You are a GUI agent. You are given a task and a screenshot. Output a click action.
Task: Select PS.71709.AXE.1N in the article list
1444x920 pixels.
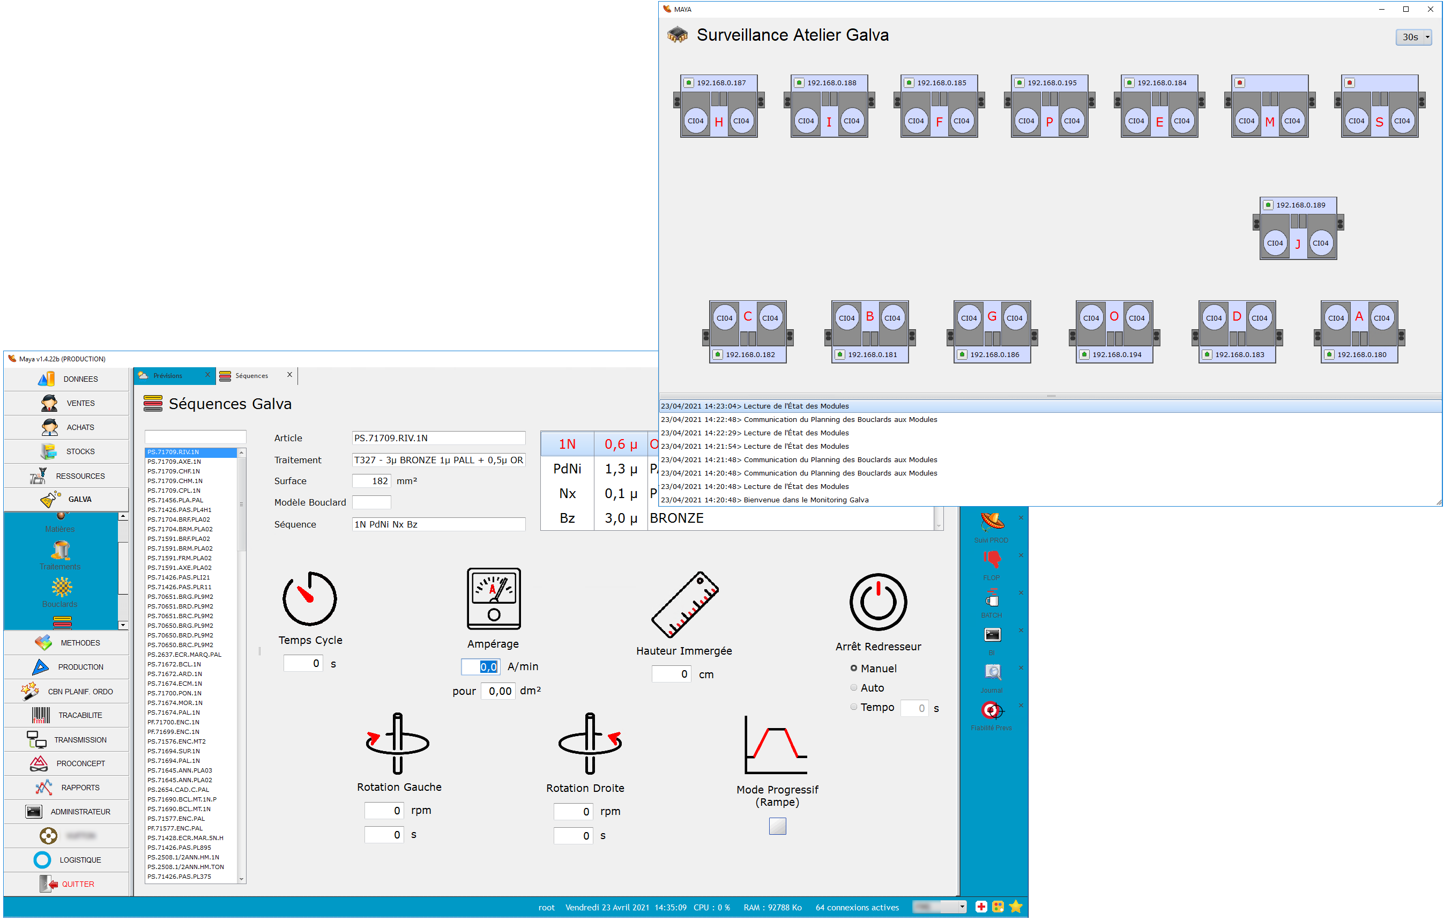tap(174, 461)
